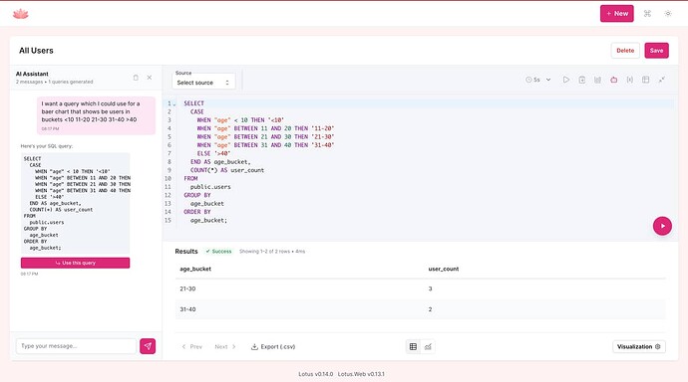Send the message with paper plane icon

(148, 346)
